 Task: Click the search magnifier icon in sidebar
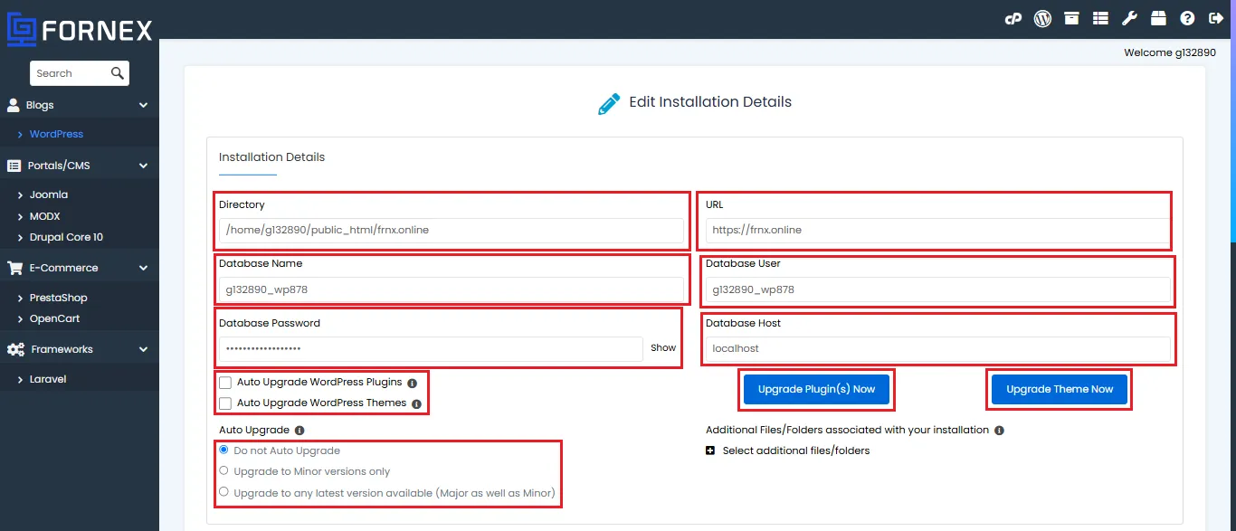(x=118, y=73)
